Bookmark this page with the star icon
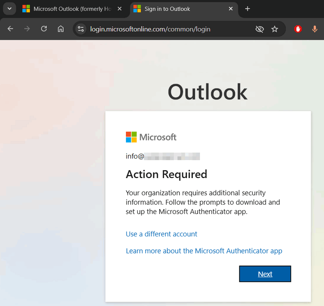324x306 pixels. coord(275,29)
